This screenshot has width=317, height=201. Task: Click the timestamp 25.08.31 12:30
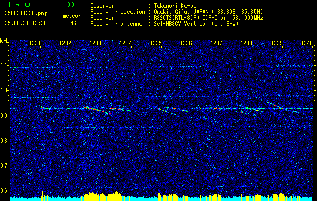tap(26, 23)
